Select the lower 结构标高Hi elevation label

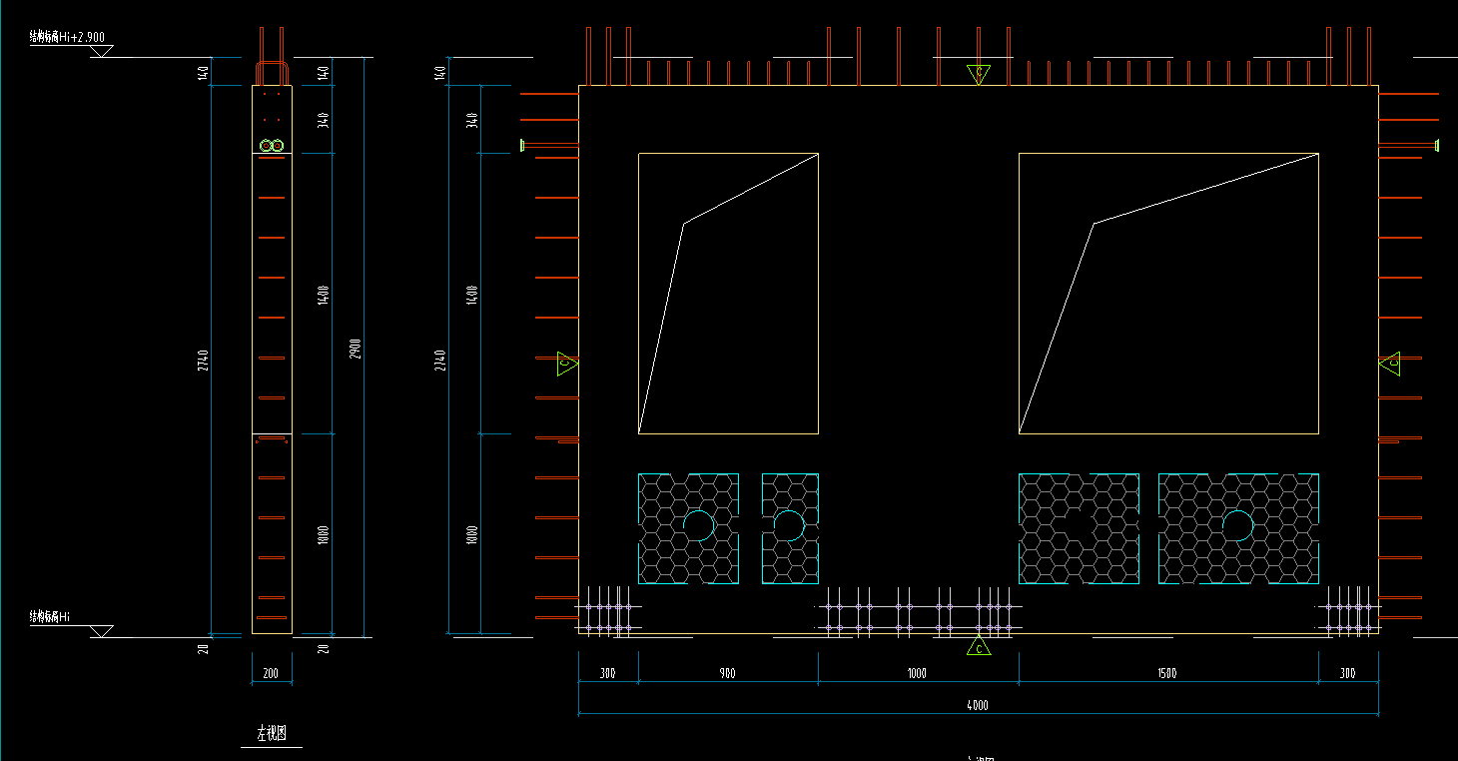coord(48,617)
